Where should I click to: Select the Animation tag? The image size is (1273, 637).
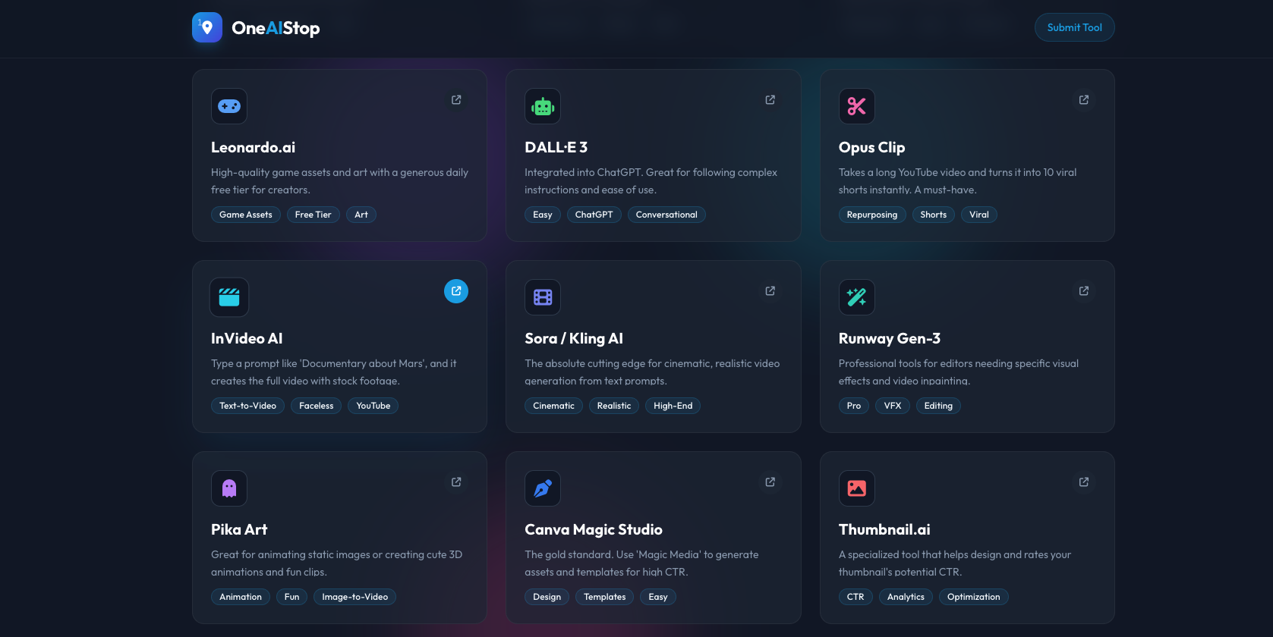tap(241, 597)
